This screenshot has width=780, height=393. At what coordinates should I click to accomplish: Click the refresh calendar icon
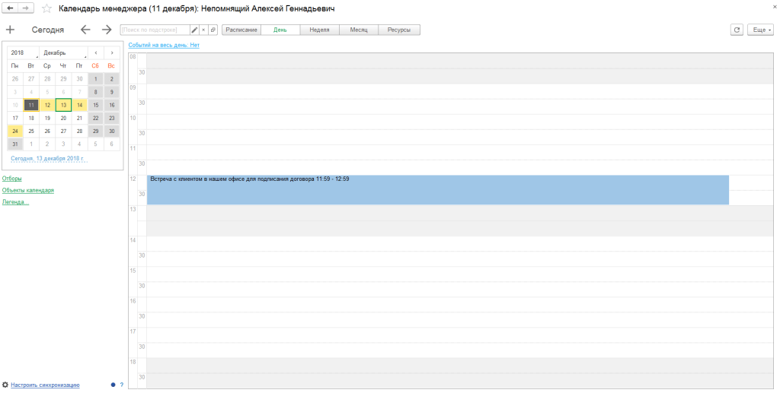coord(737,30)
